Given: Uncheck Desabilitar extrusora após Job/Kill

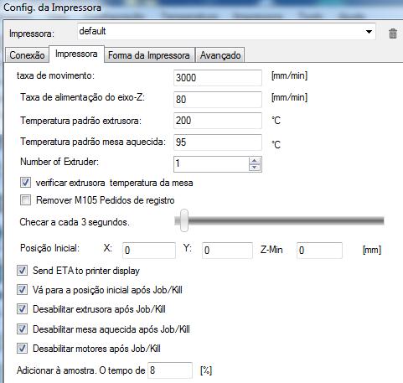Looking at the screenshot, I should tap(22, 309).
